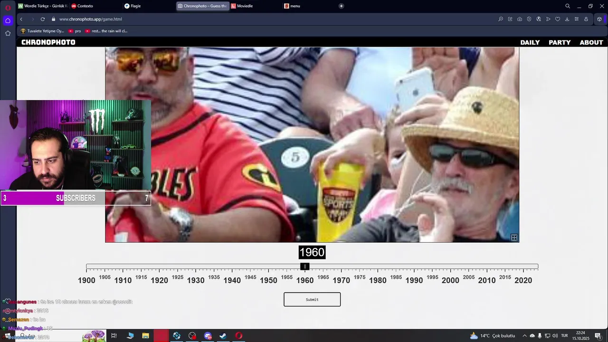The image size is (608, 342).
Task: Click the 1940 mark on the year slider
Action: [232, 280]
